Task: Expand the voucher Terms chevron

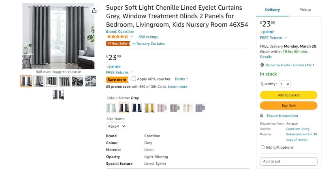Action: click(187, 79)
